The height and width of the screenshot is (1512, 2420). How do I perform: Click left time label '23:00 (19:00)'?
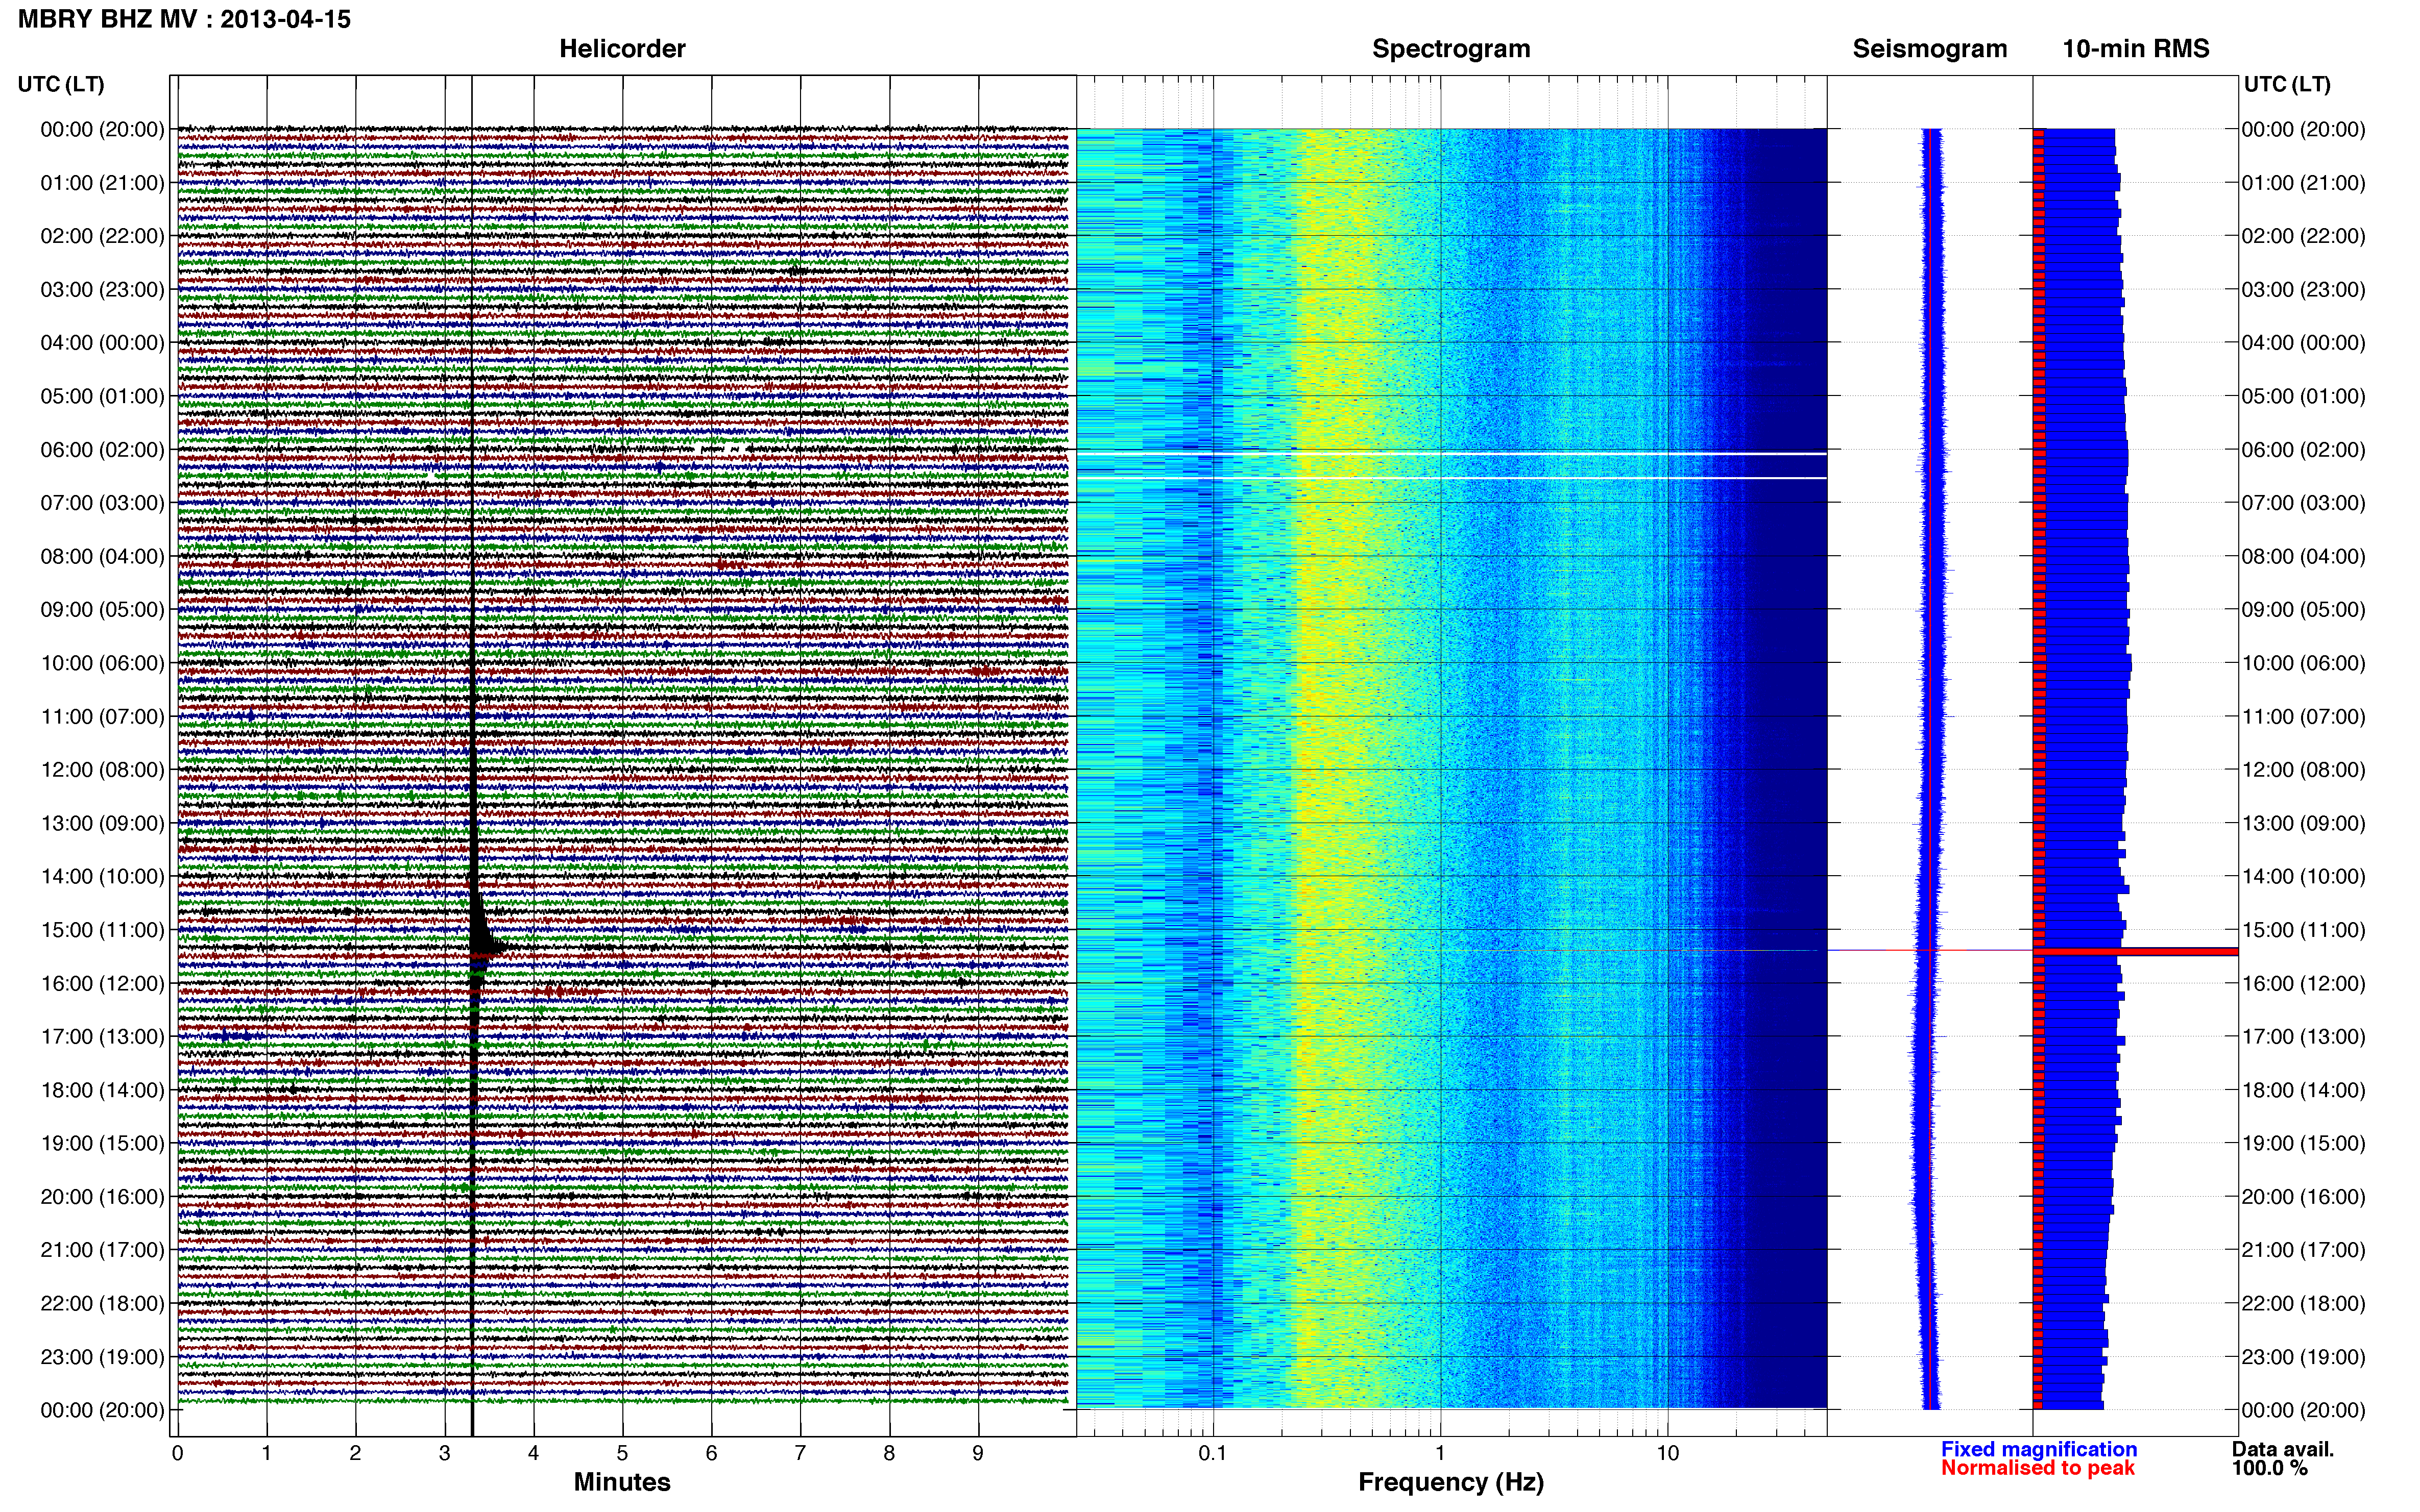pos(102,1357)
